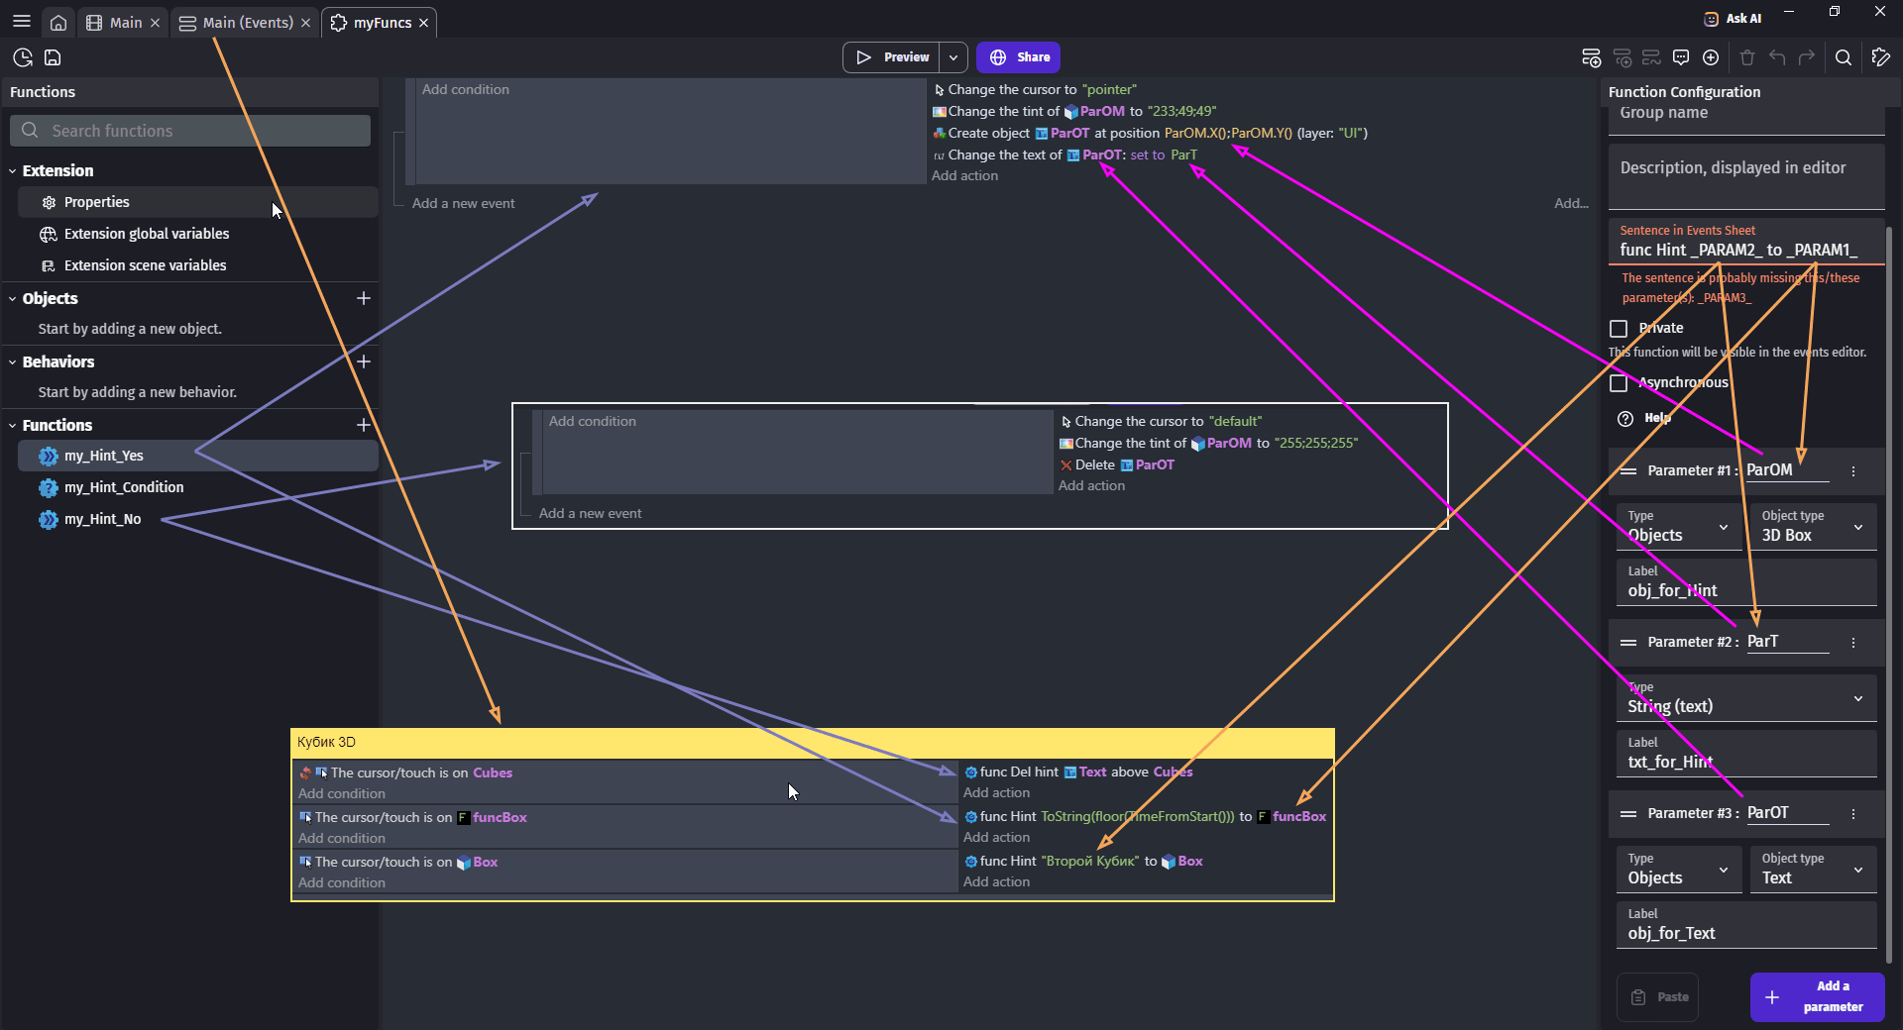The image size is (1903, 1030).
Task: Open the hamburger main menu
Action: point(21,22)
